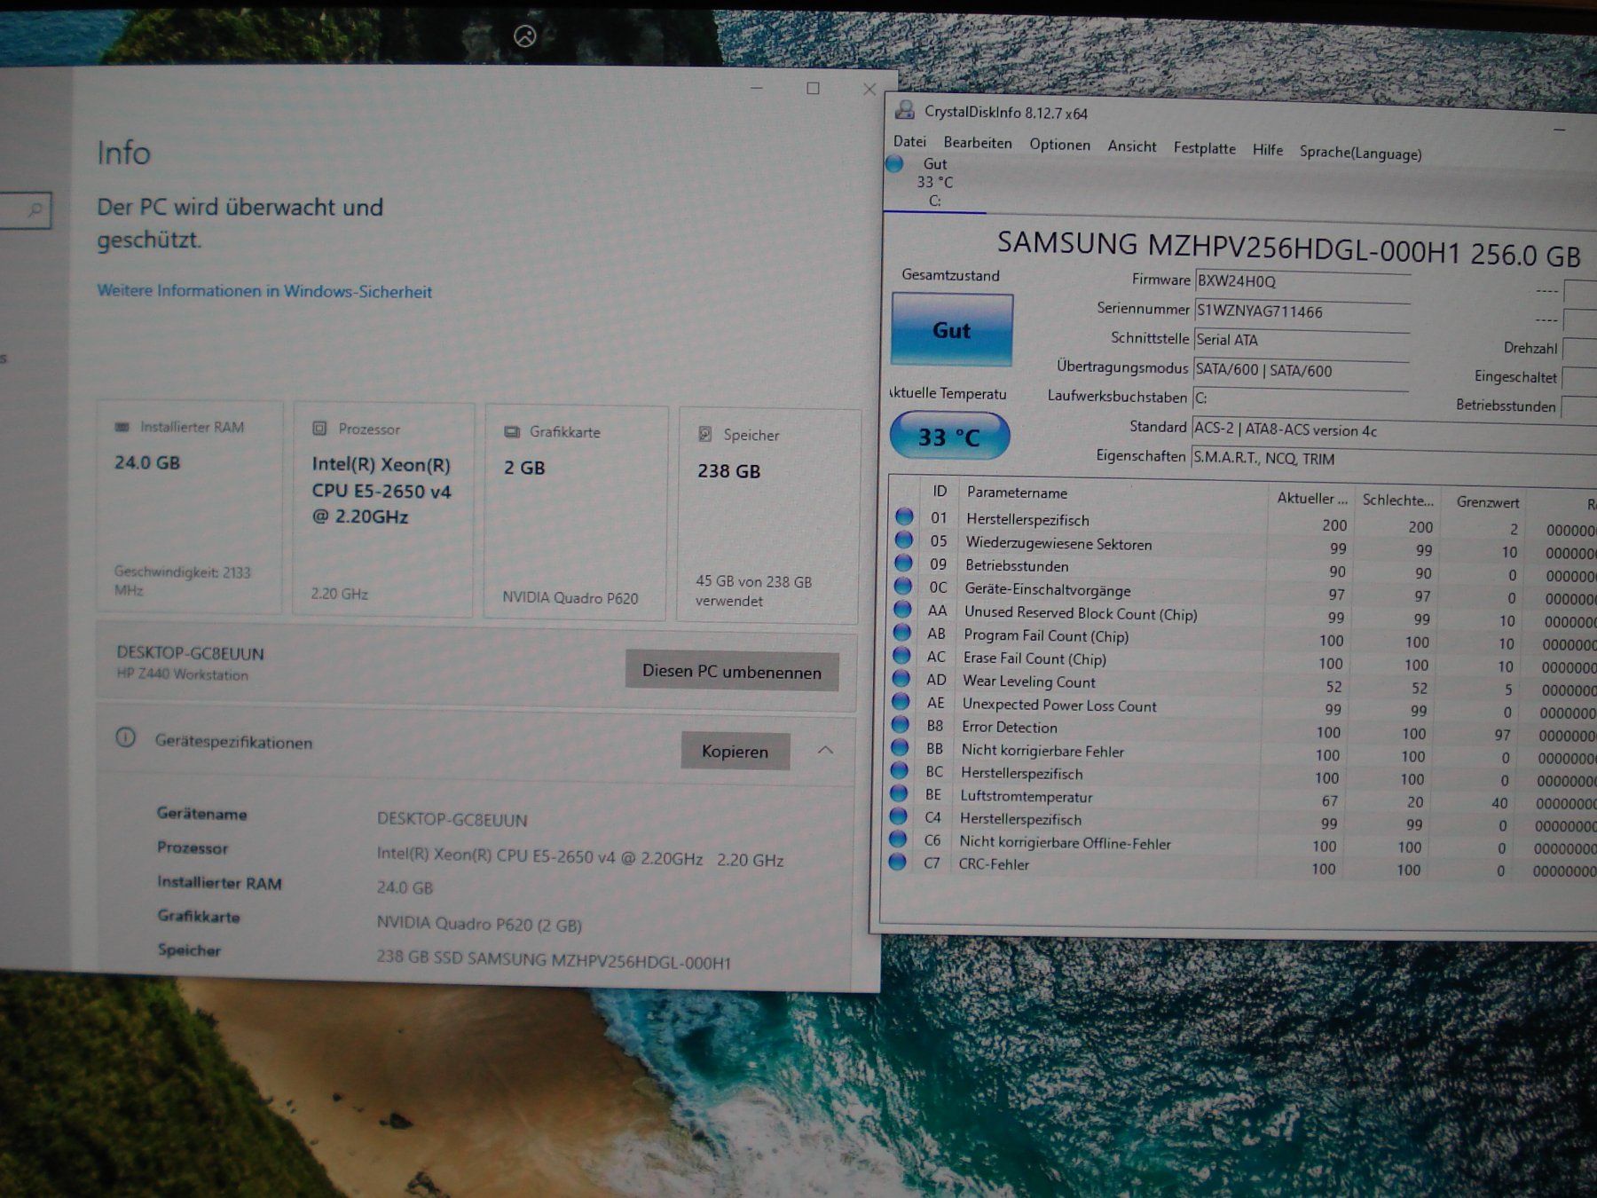Open 'Weitere Informationen in Windows-Sicherheit' link
This screenshot has width=1597, height=1198.
tap(264, 291)
